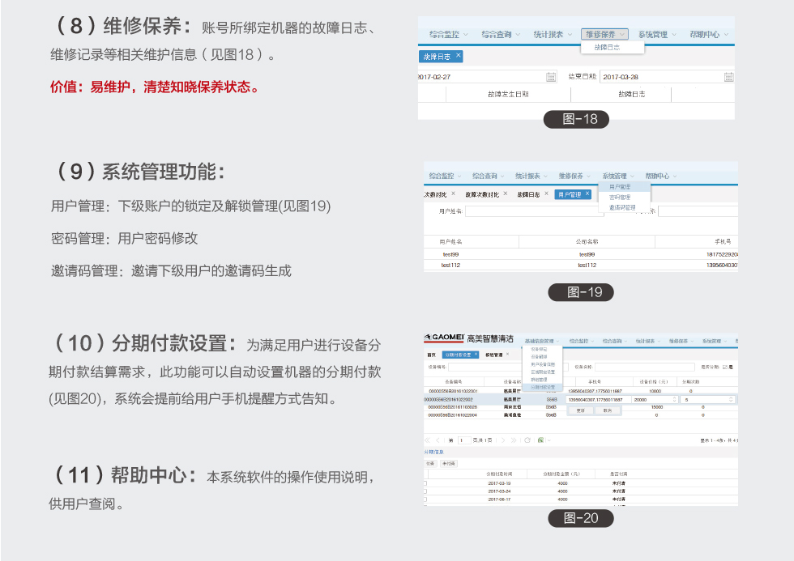
Task: Select 密码管理 from the system menu
Action: [619, 197]
